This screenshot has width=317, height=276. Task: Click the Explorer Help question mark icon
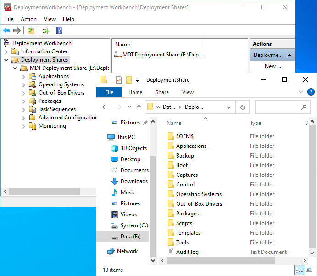point(311,92)
